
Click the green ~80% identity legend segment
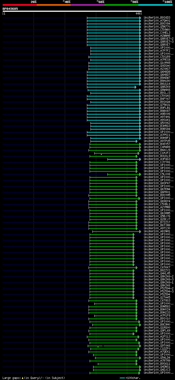(x=121, y=5)
